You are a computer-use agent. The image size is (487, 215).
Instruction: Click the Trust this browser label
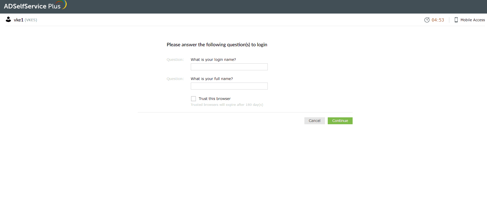click(214, 99)
